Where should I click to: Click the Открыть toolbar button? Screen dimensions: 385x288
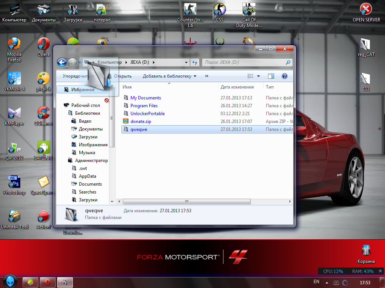[123, 76]
